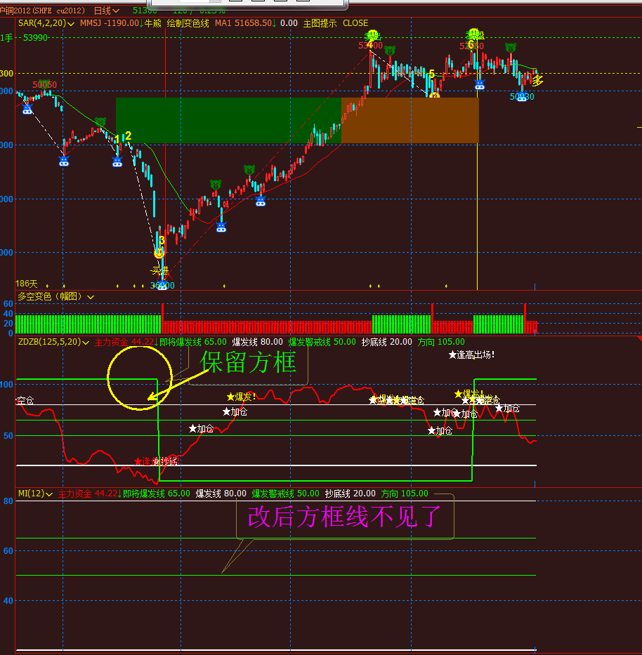Click the CLOSE legend label
The width and height of the screenshot is (642, 655).
pyautogui.click(x=355, y=23)
